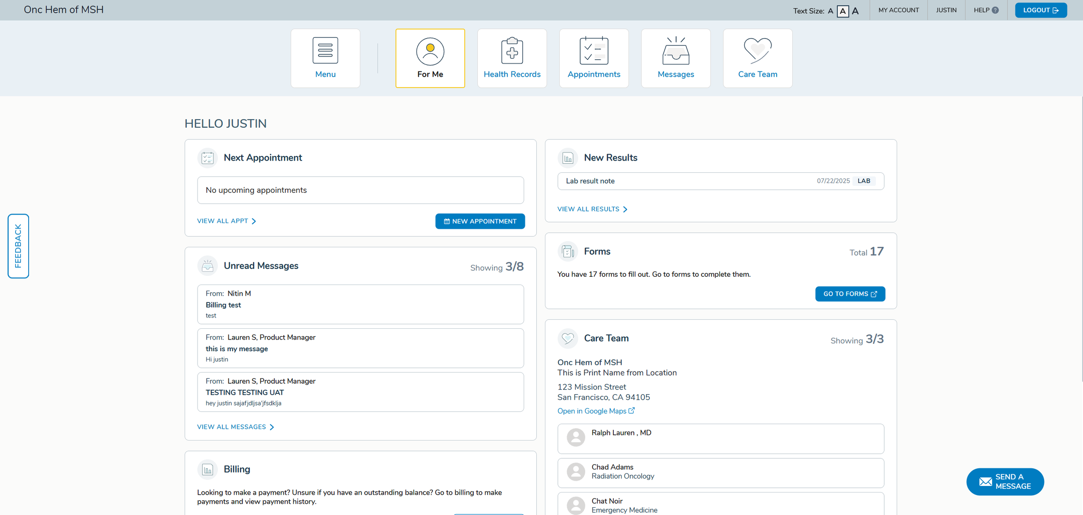Click the For Me person icon
The image size is (1083, 515).
(x=430, y=52)
